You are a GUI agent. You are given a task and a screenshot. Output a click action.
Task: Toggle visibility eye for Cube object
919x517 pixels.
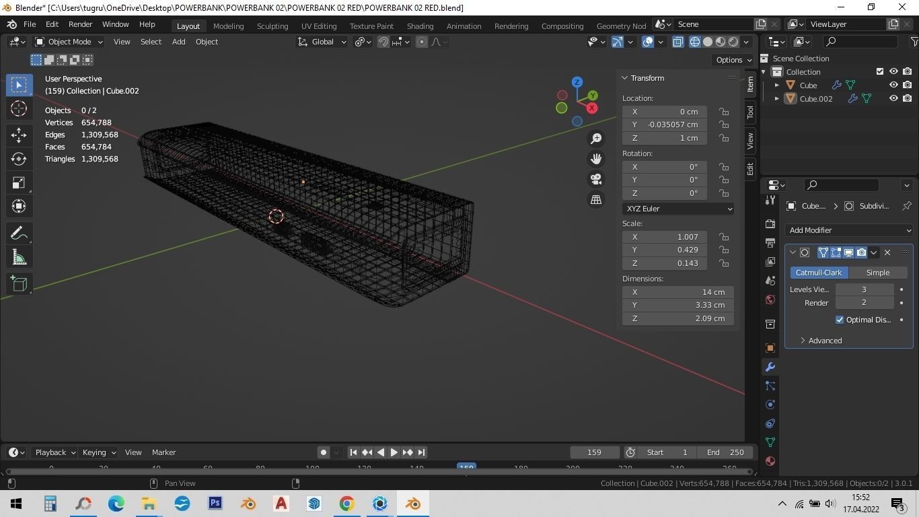tap(893, 85)
